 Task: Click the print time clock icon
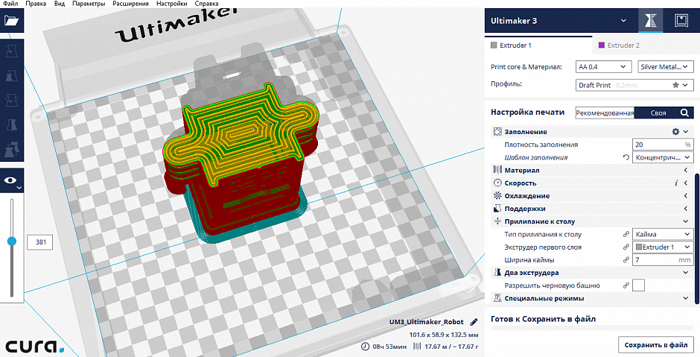[365, 347]
